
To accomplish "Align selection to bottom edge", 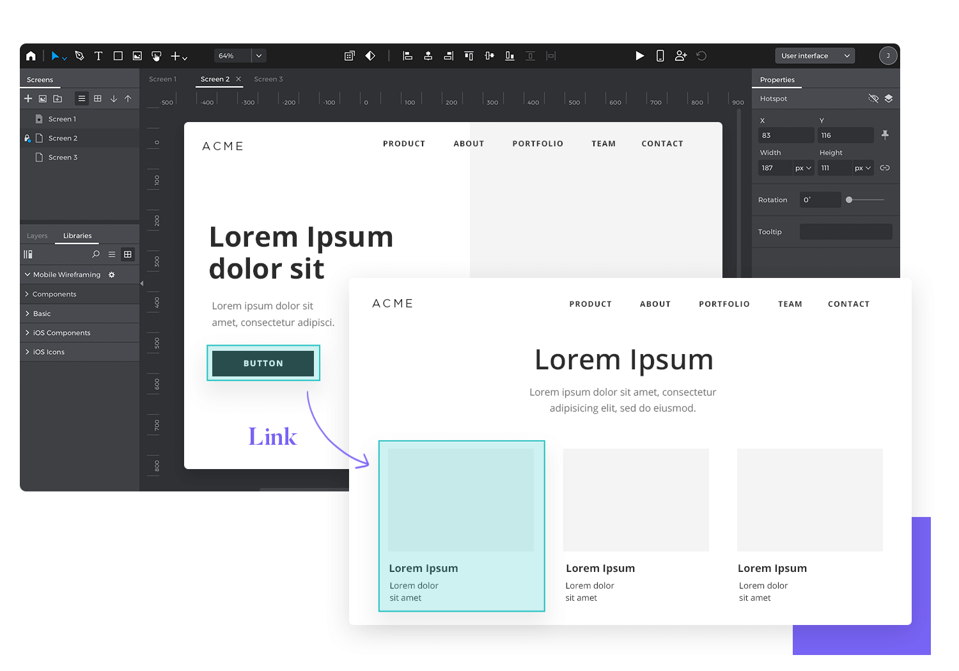I will coord(510,56).
